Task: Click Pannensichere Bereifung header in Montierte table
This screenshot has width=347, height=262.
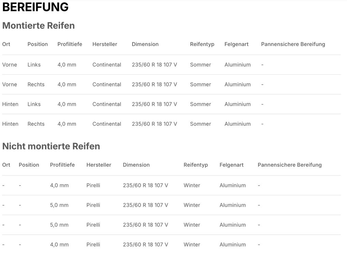Action: [293, 44]
